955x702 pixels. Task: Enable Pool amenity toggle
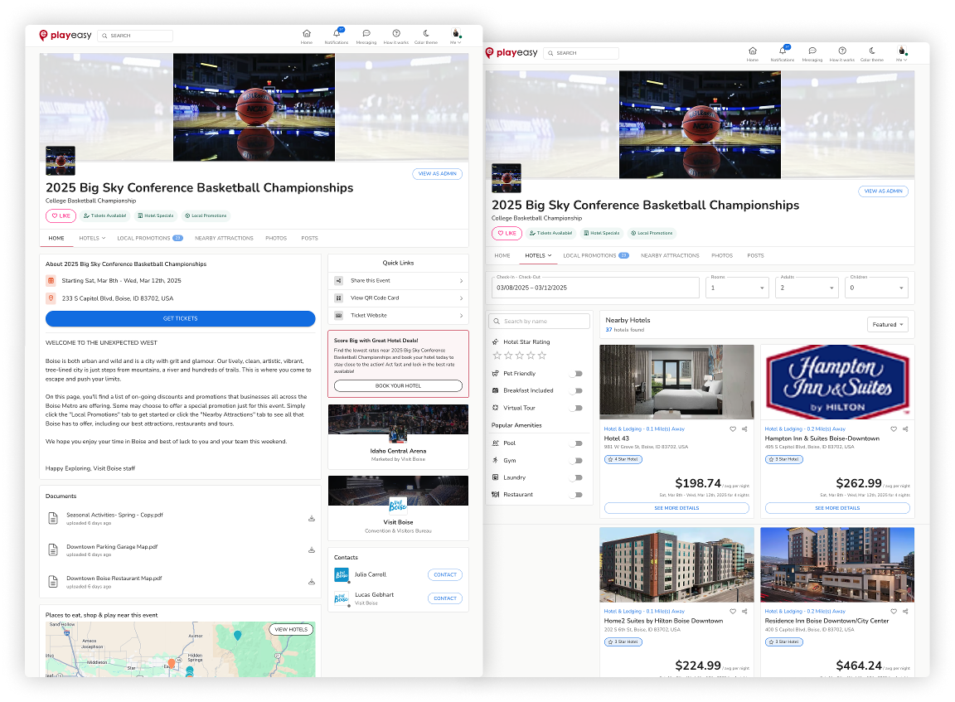(577, 443)
